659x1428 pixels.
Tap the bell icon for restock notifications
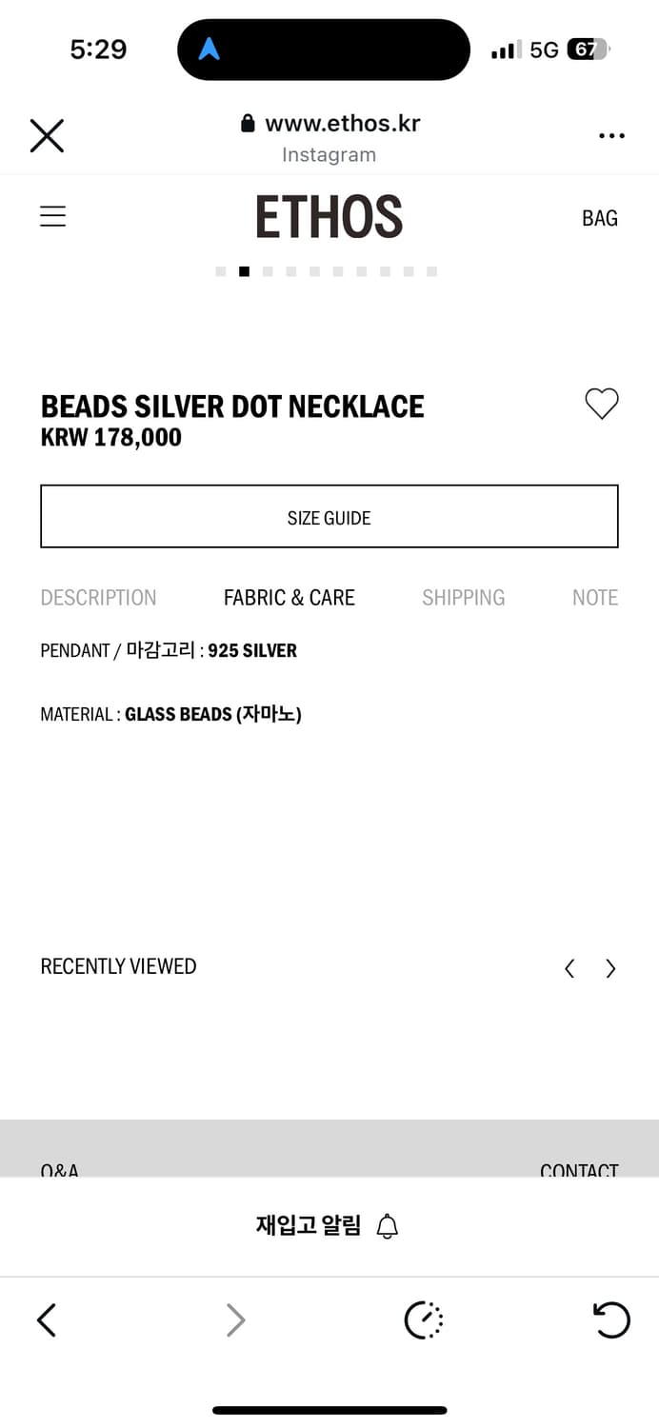[387, 1227]
